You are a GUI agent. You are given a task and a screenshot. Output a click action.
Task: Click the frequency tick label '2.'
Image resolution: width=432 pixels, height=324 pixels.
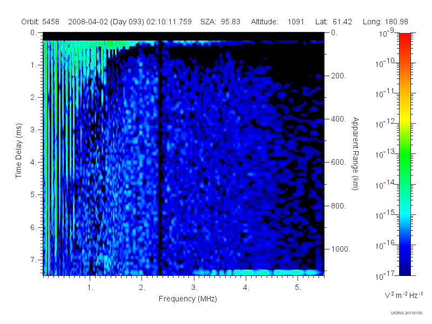coord(142,288)
